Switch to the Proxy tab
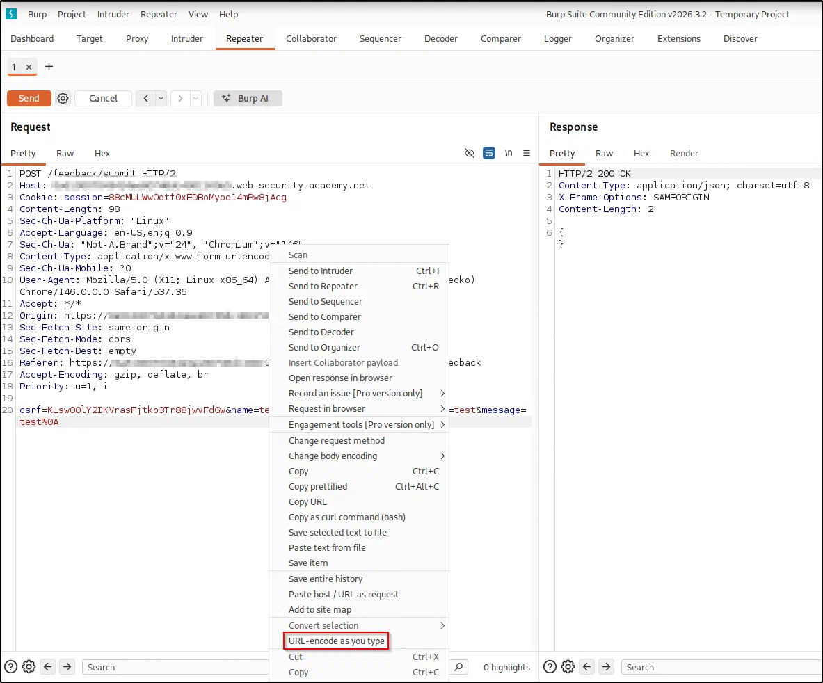 (x=137, y=38)
